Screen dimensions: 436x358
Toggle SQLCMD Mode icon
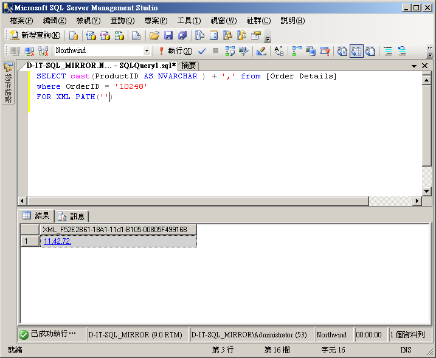(x=325, y=51)
